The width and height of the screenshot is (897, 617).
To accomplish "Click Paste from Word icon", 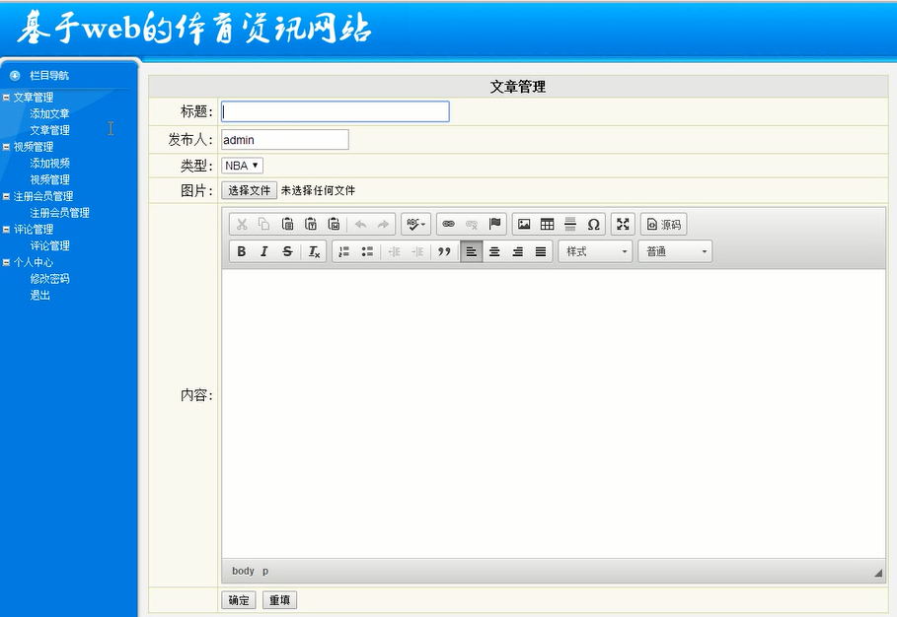I will pos(335,224).
